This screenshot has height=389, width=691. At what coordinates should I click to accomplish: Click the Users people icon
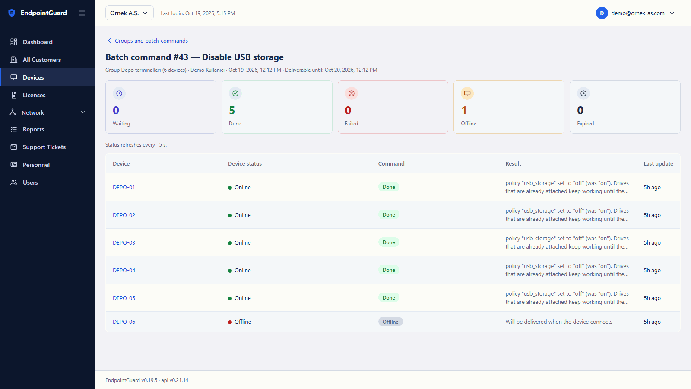[x=14, y=182]
